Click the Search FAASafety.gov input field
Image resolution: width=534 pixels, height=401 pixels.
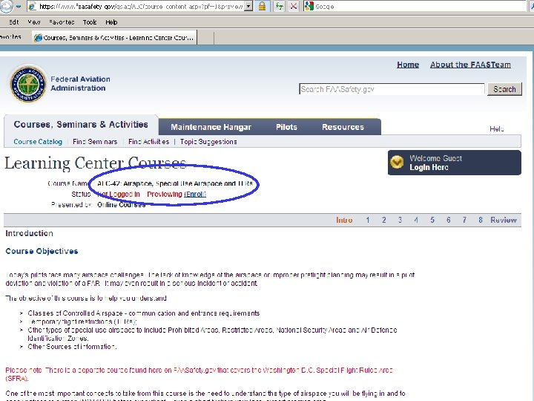(x=392, y=89)
